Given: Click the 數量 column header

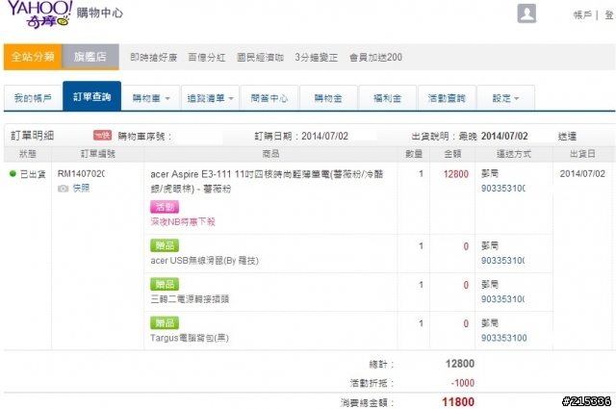Looking at the screenshot, I should click(x=414, y=154).
